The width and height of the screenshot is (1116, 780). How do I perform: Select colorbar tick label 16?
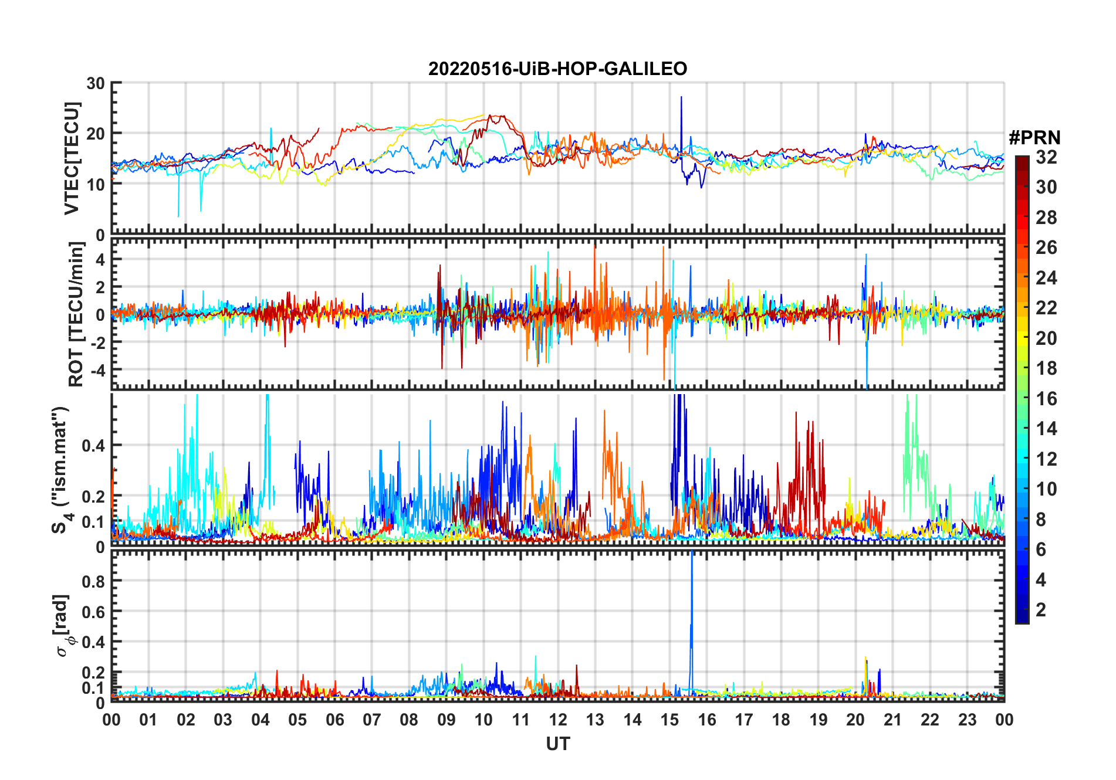(x=1046, y=399)
